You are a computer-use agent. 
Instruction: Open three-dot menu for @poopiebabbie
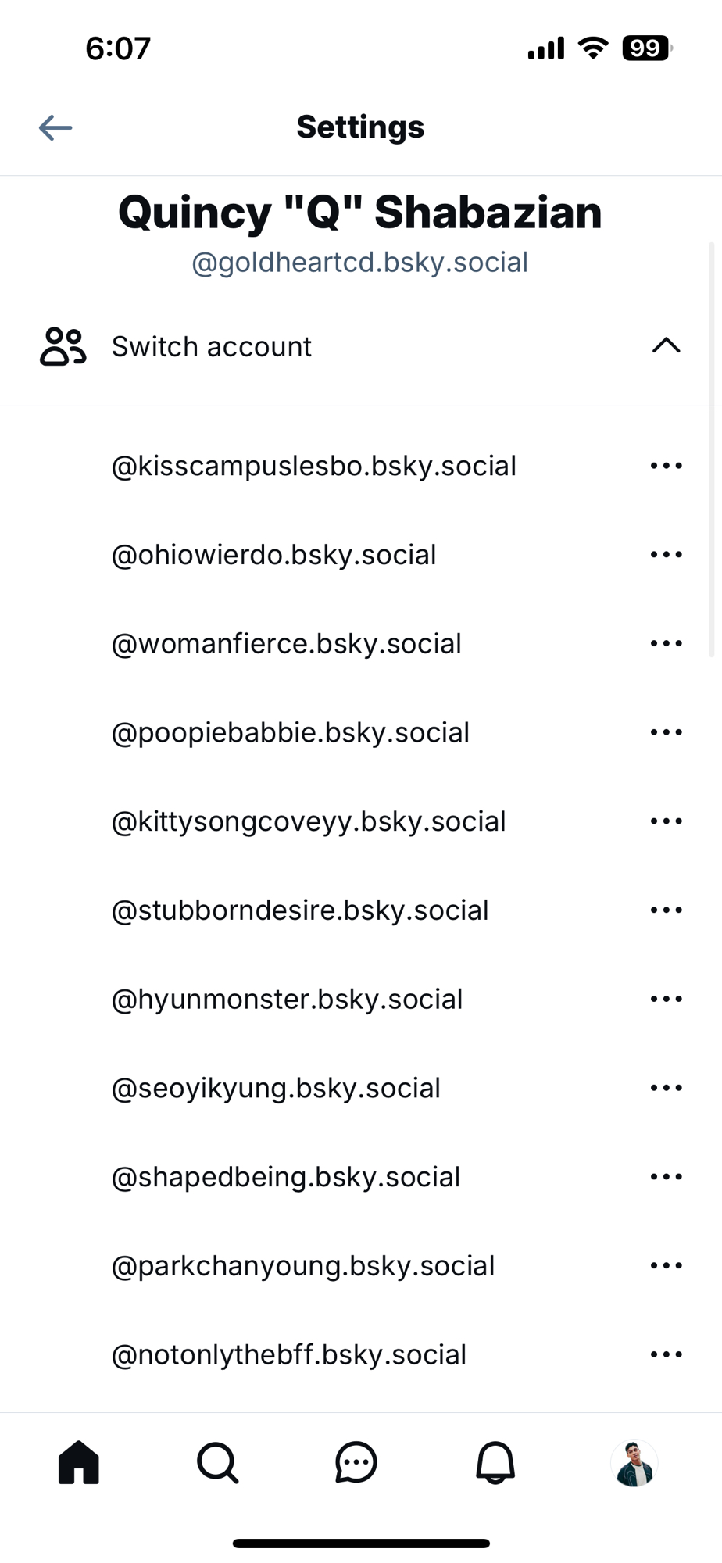666,732
